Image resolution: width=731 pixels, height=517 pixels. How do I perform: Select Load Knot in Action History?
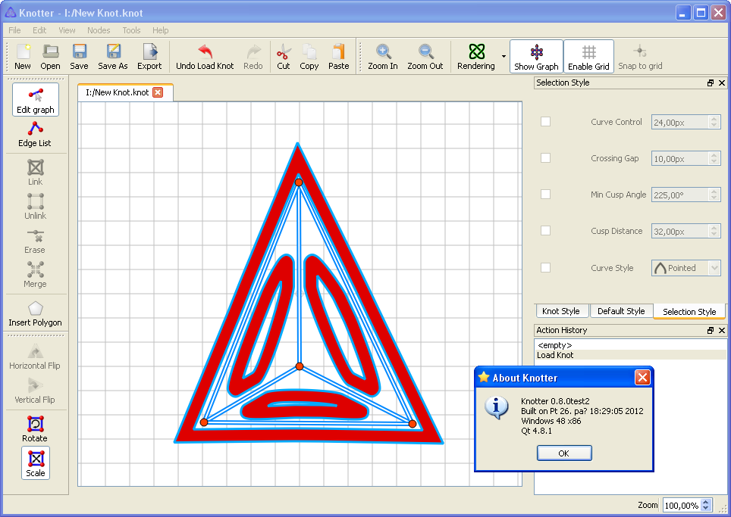(630, 355)
